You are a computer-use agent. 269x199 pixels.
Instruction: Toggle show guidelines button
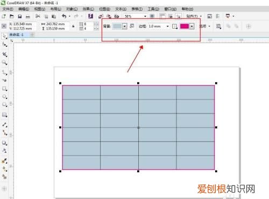coord(179,16)
